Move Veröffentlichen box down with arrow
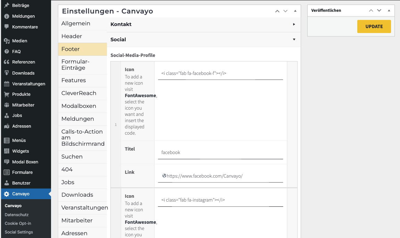Image resolution: width=400 pixels, height=238 pixels. point(379,10)
